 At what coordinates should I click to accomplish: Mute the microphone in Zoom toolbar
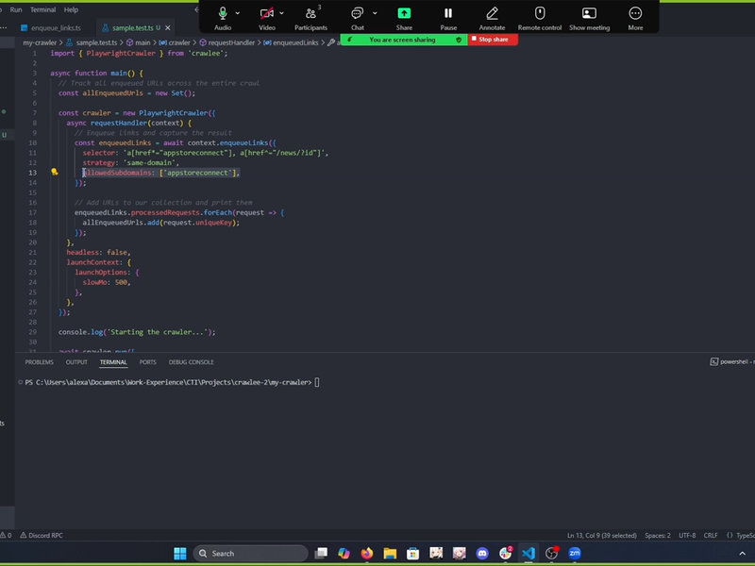(x=223, y=14)
